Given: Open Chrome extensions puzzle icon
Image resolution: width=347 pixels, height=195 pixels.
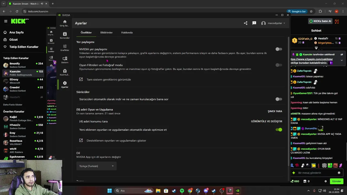Looking at the screenshot, I should [320, 11].
